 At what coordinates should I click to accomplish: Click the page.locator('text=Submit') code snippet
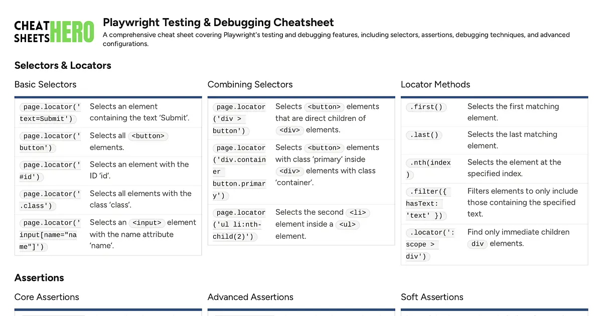(50, 113)
